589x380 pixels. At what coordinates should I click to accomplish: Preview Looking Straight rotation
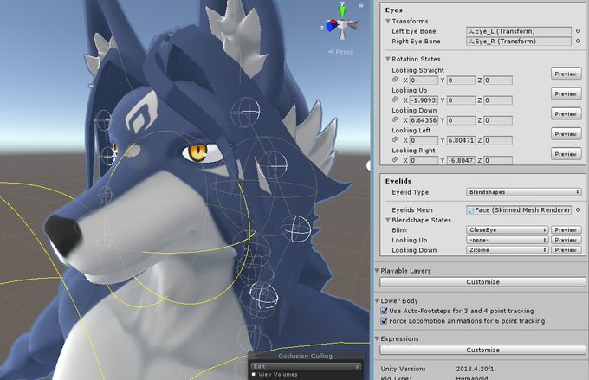click(x=566, y=74)
